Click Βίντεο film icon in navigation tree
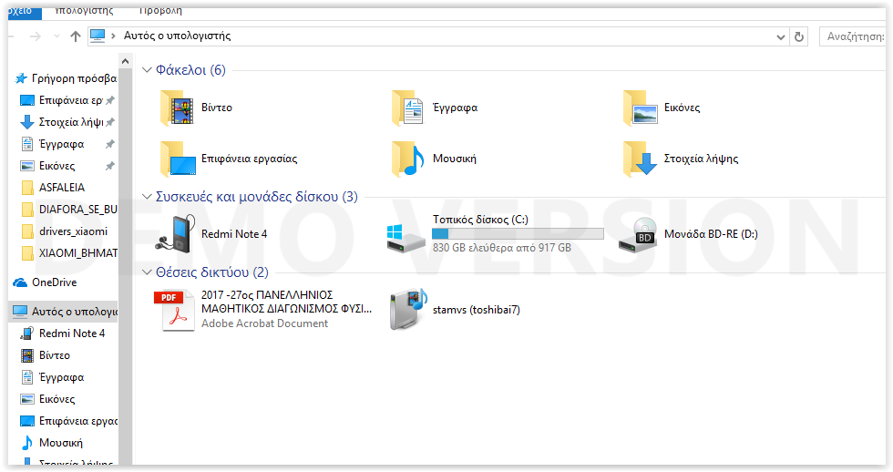The height and width of the screenshot is (472, 893). [x=26, y=356]
